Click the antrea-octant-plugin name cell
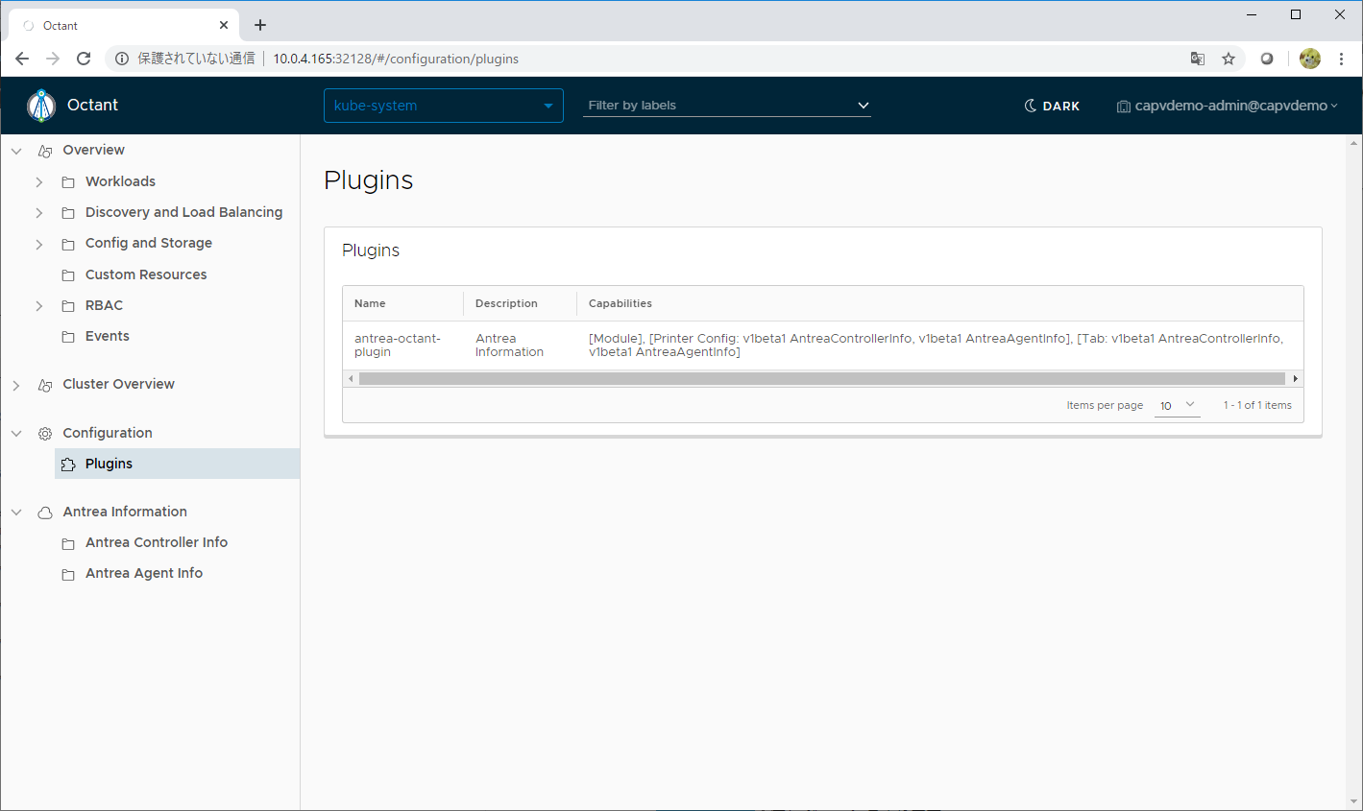1363x811 pixels. 398,346
